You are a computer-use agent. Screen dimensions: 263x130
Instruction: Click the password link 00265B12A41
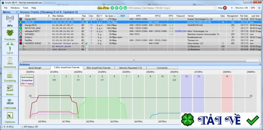(180, 31)
